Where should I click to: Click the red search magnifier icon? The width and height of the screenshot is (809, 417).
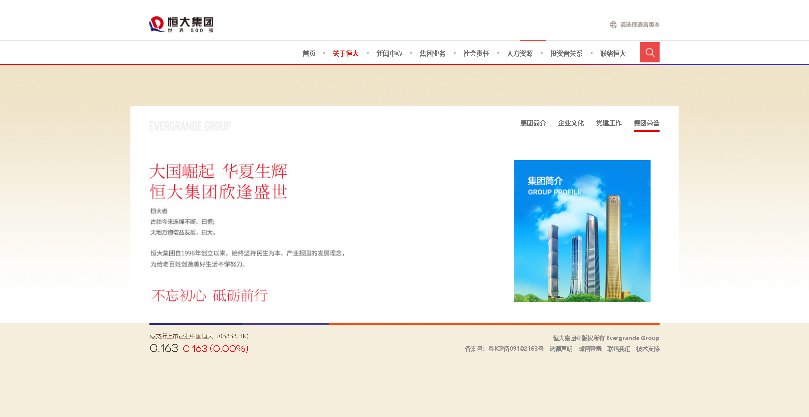tap(649, 52)
